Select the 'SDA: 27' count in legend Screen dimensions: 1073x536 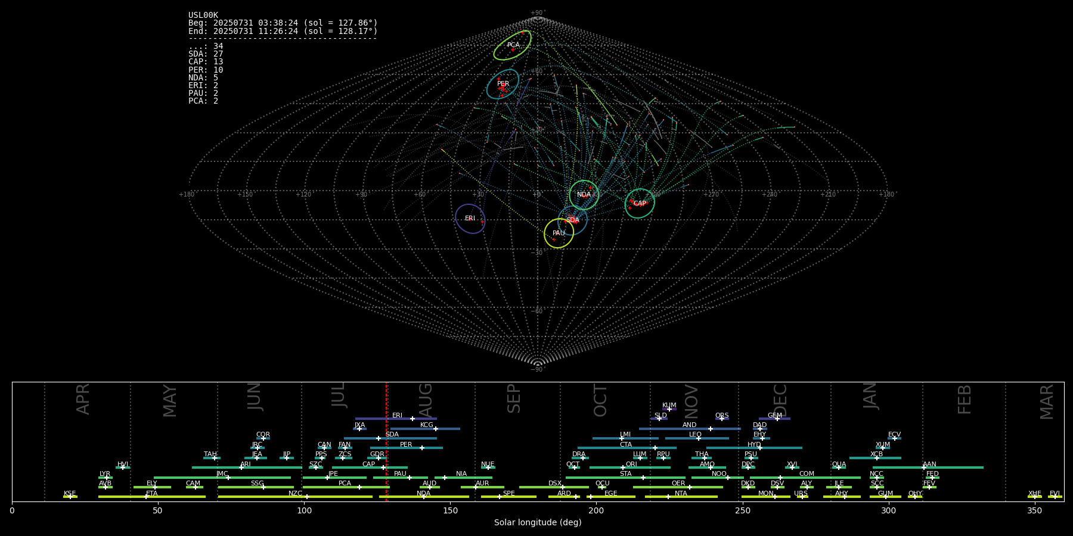click(206, 54)
